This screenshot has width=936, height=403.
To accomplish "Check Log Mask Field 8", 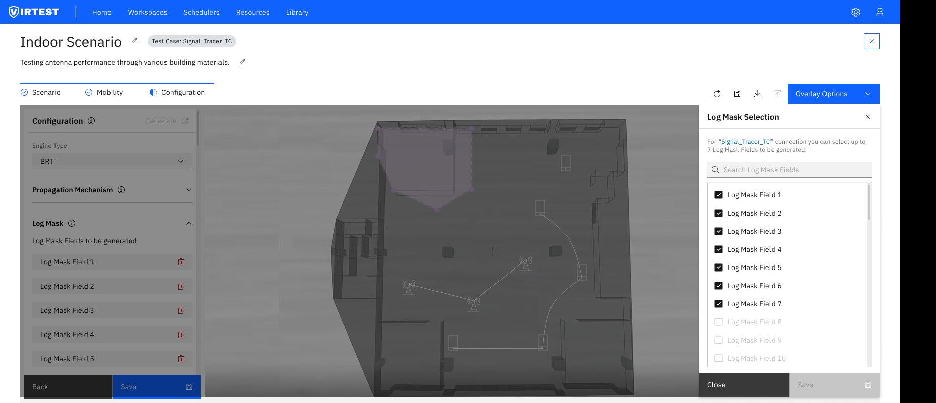I will pyautogui.click(x=719, y=322).
